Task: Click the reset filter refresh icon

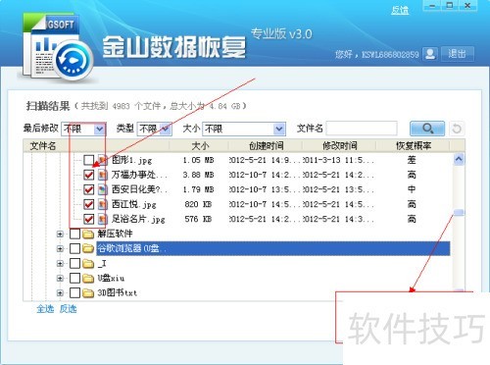Action: [457, 129]
